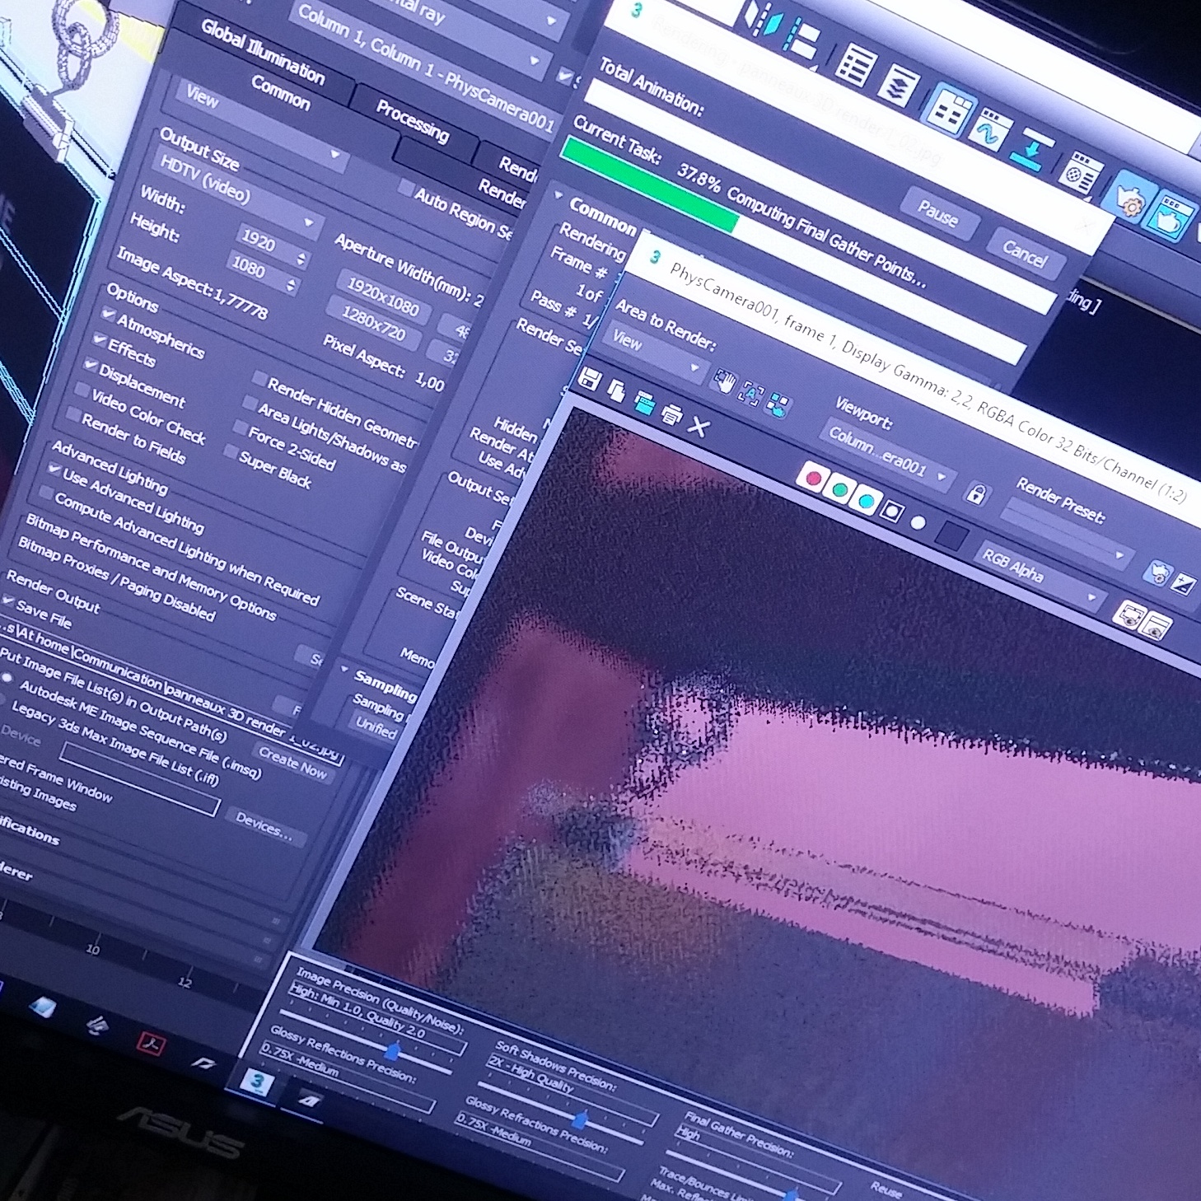Cancel the current rendering

point(1024,251)
